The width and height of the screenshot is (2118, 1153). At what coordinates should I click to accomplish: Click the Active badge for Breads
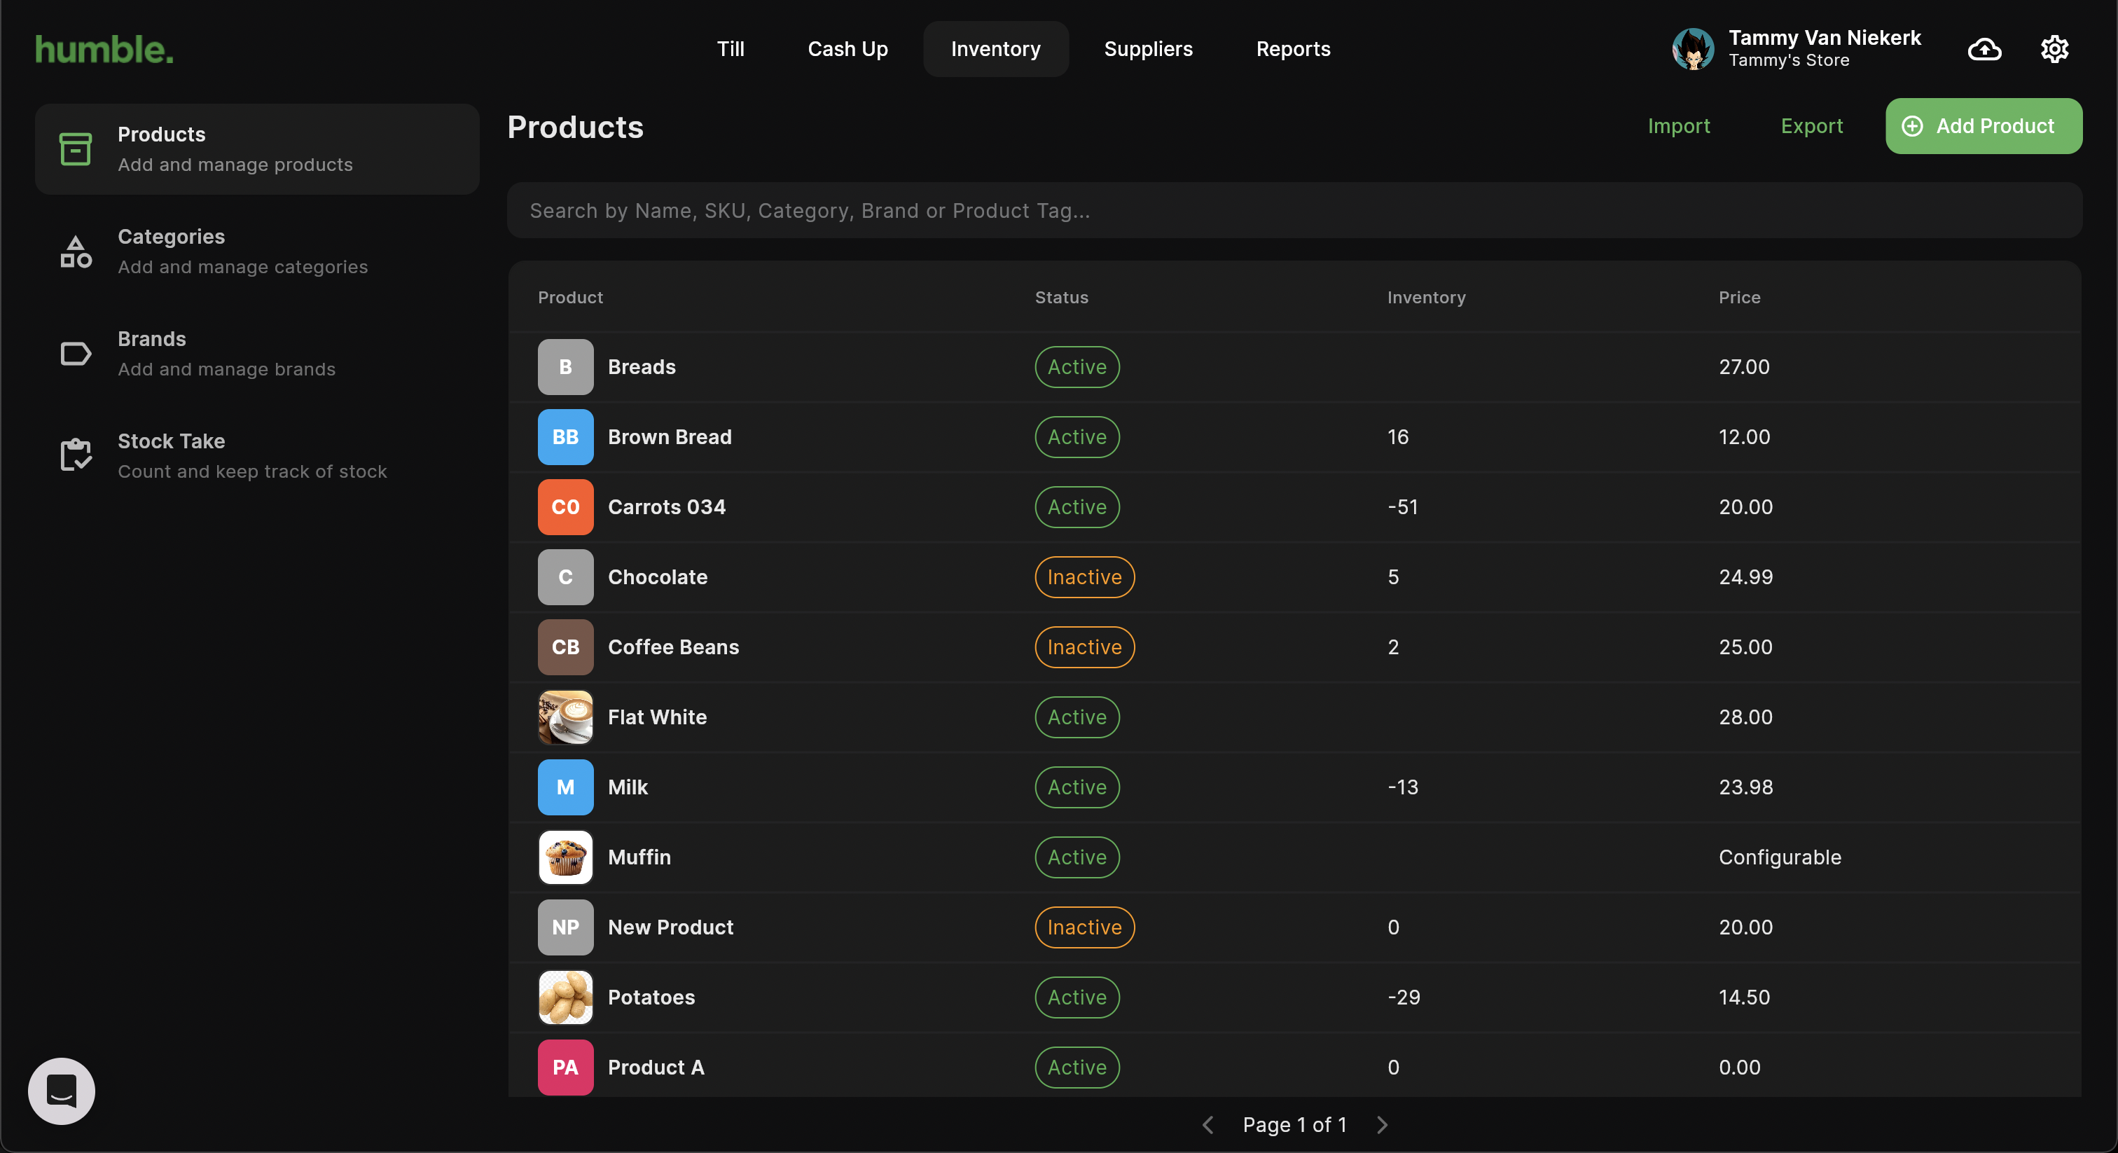point(1077,367)
